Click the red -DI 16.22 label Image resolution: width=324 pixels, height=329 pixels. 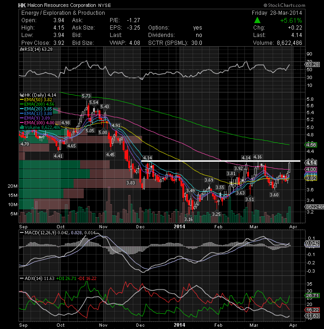pyautogui.click(x=87, y=279)
